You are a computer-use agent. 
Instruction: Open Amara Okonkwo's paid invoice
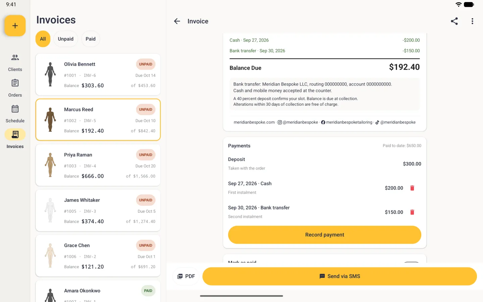[98, 291]
